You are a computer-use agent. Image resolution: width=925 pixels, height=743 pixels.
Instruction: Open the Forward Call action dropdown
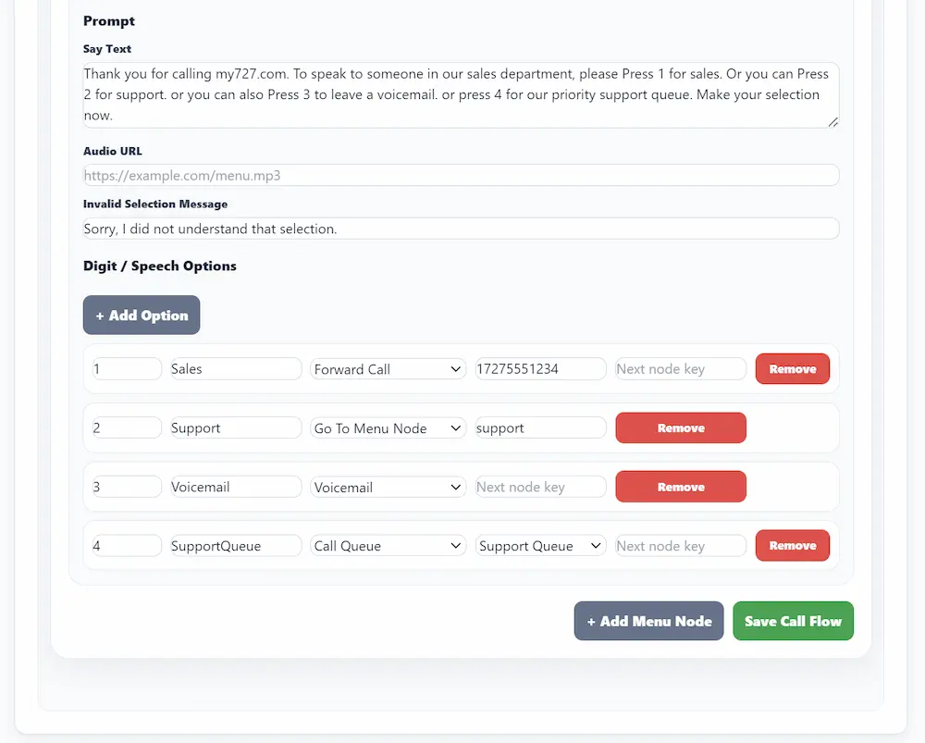coord(388,369)
